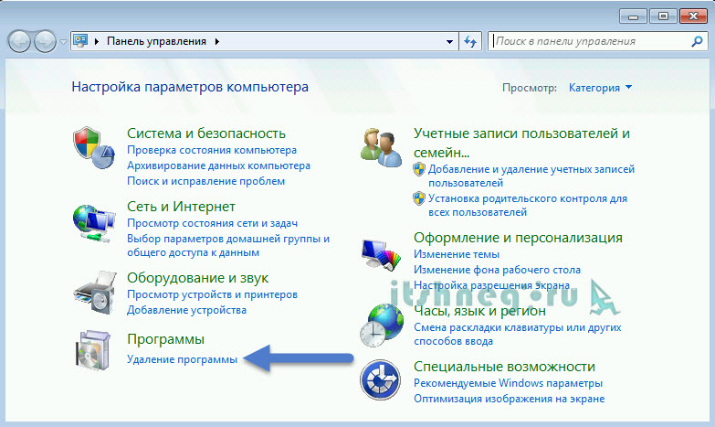This screenshot has width=715, height=427.
Task: Go forward with the Forward arrow
Action: [x=45, y=41]
